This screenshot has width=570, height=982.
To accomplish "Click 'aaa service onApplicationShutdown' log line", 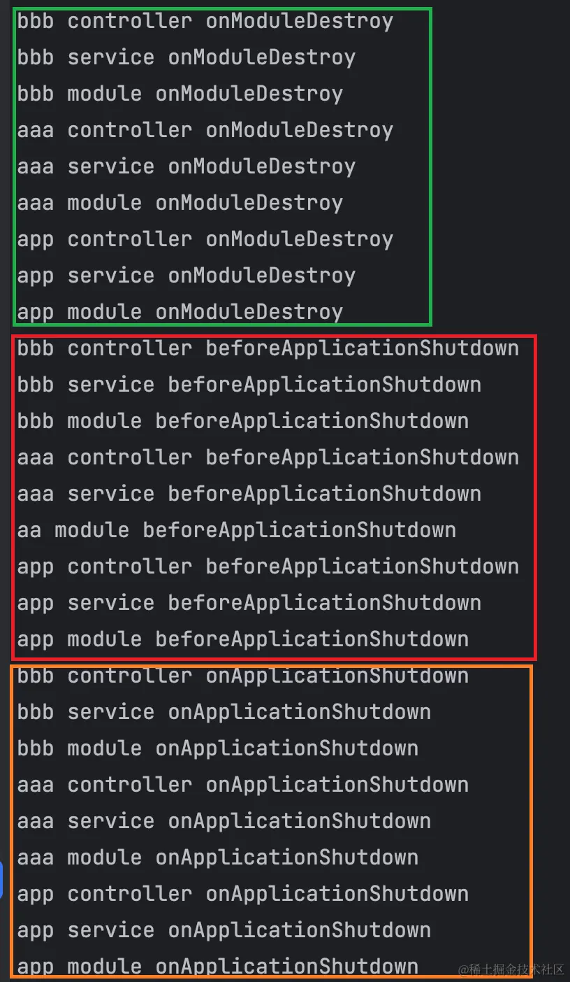I will 224,821.
